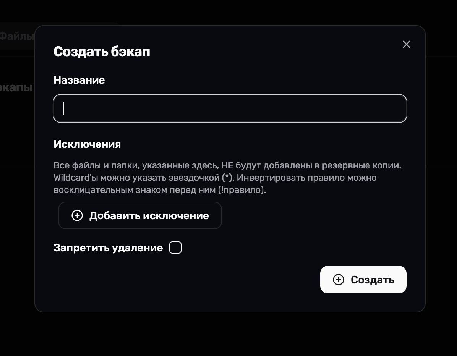Click the Запретить удаление label text
This screenshot has width=457, height=356.
click(108, 248)
